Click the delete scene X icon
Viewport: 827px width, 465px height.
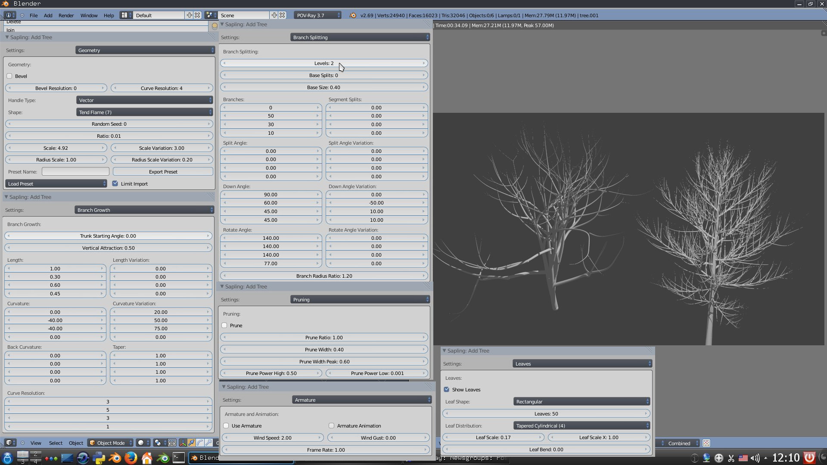(282, 15)
